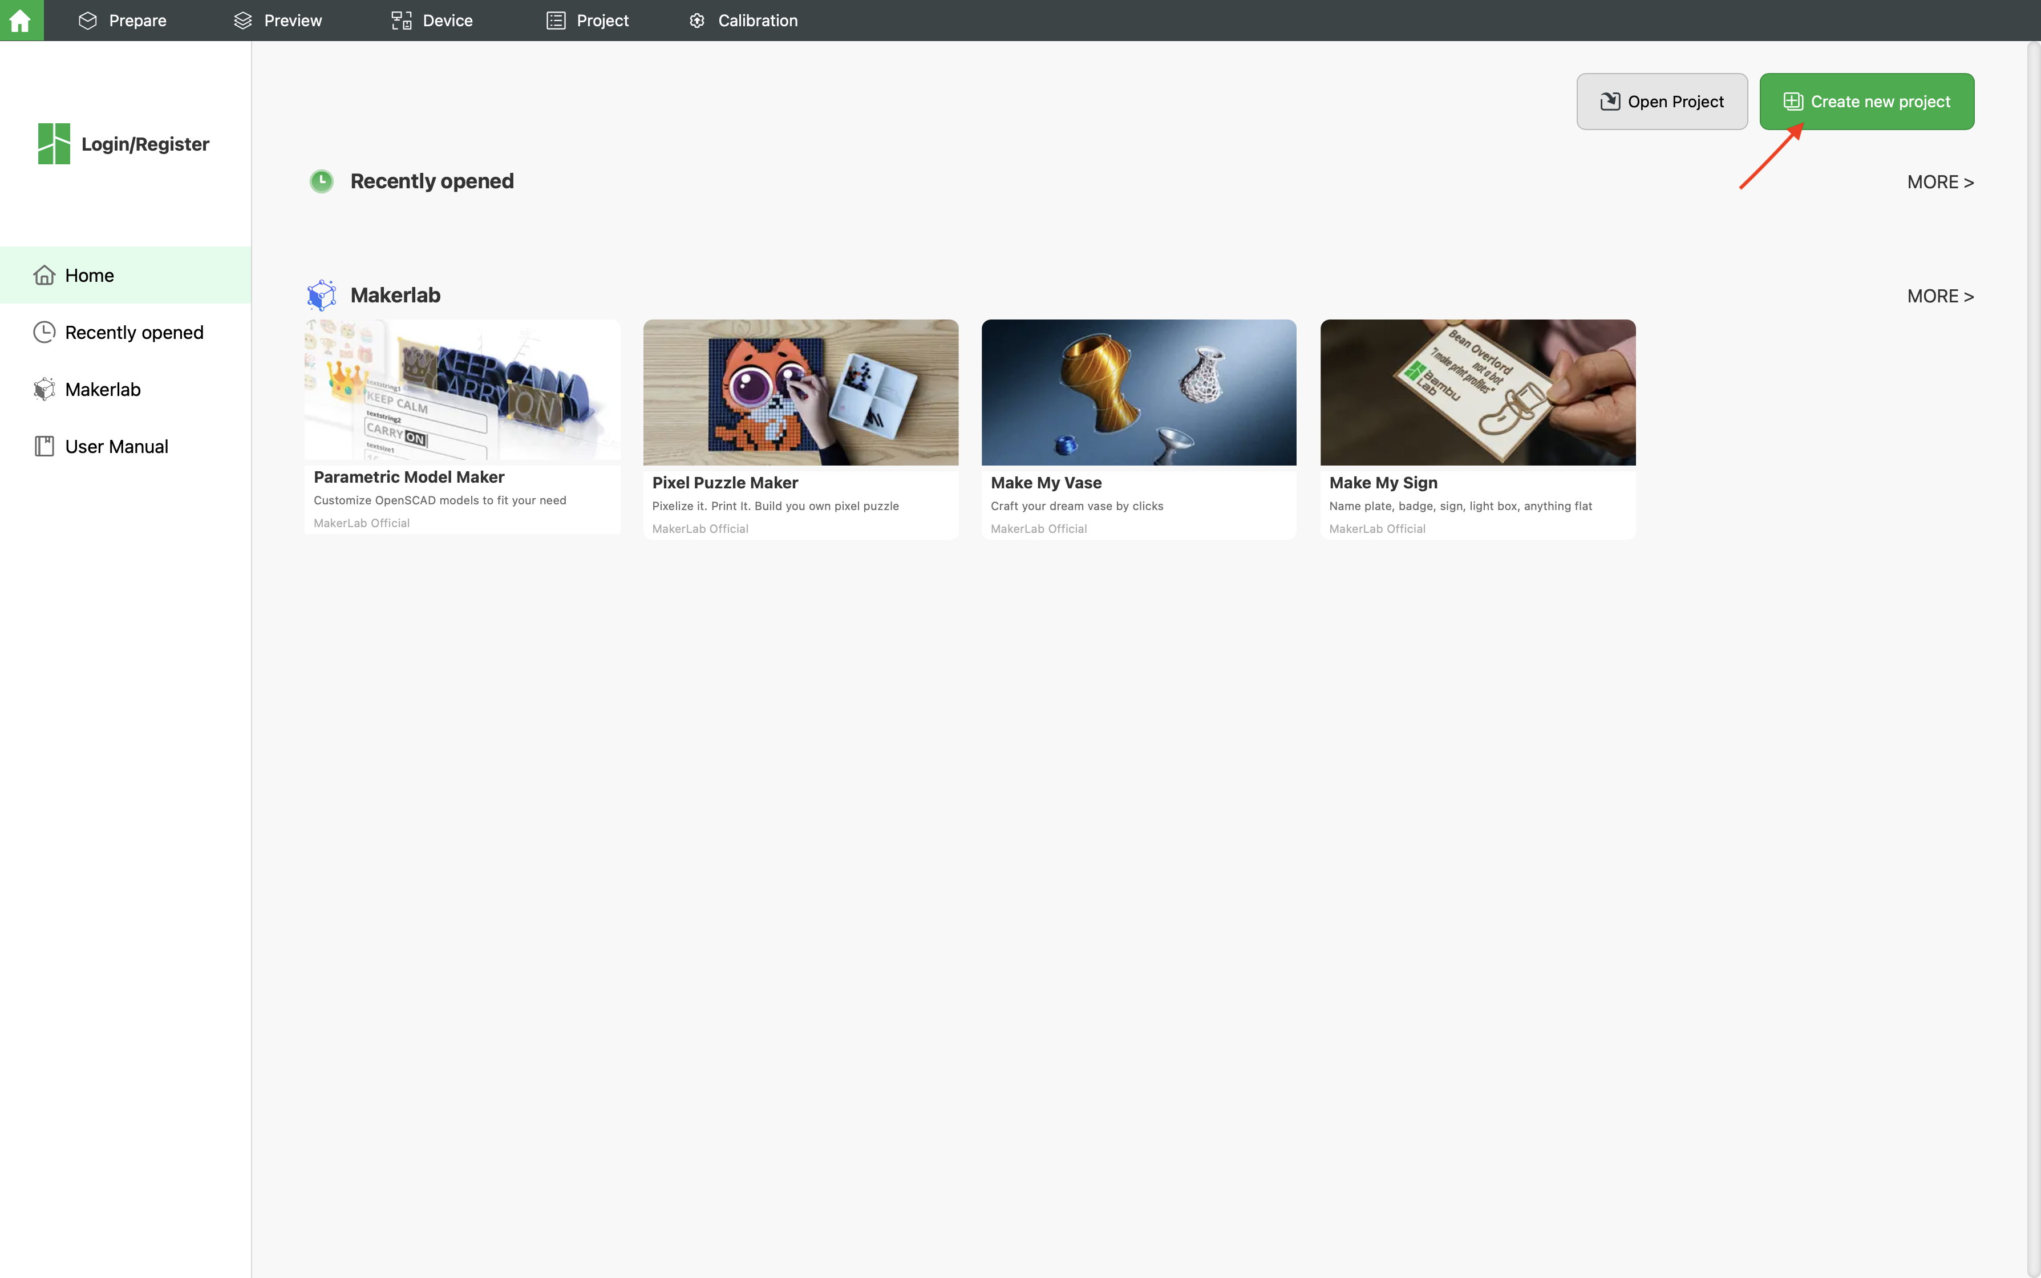Image resolution: width=2041 pixels, height=1278 pixels.
Task: Click the Makerlab sidebar icon
Action: click(44, 390)
